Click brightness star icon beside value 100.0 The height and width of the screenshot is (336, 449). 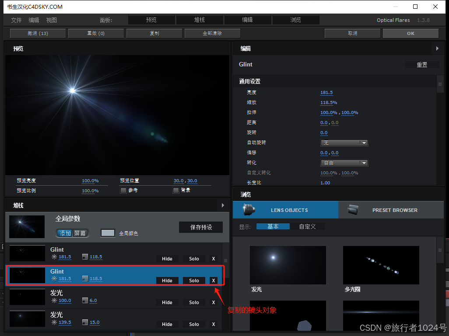[54, 301]
